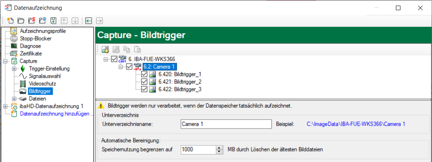Expand the ibaHD-Datenaufzeichnung 1 node
This screenshot has width=432, height=162.
click(6, 106)
